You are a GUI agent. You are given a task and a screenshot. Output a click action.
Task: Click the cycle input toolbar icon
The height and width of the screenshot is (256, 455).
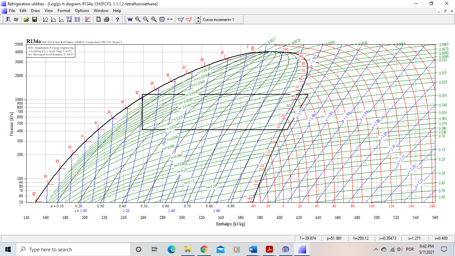9,20
